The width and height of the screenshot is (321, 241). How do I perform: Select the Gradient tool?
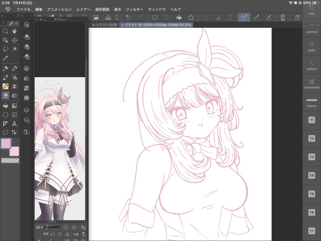[14, 106]
